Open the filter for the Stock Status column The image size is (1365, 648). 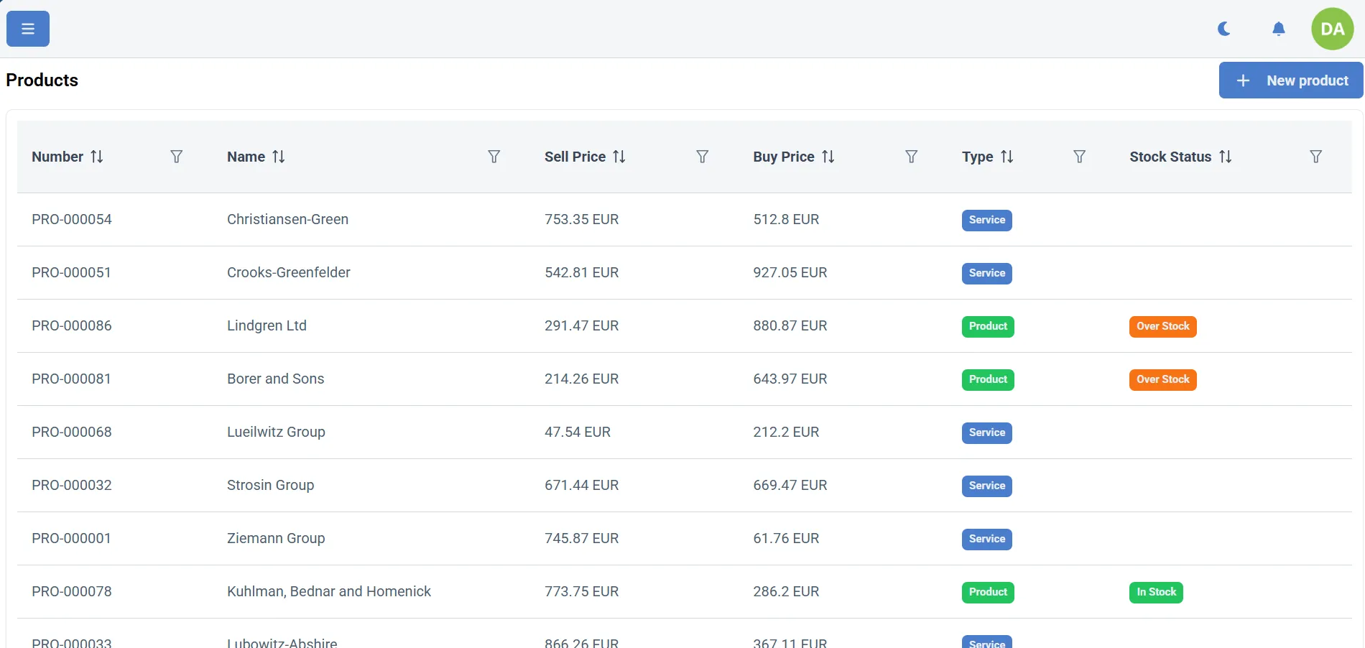(x=1315, y=157)
